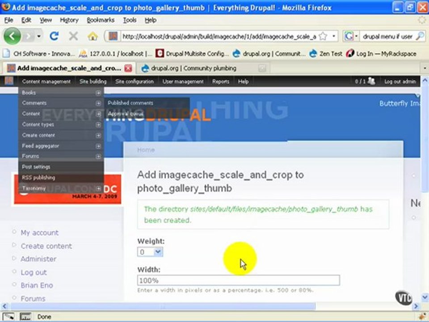
Task: Open the Tools menu
Action: (130, 20)
